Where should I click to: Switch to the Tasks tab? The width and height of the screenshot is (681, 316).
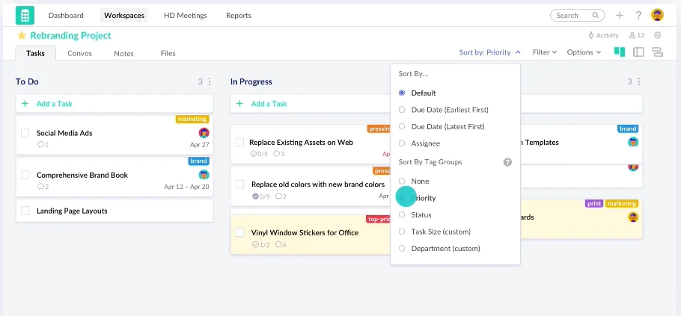(x=36, y=53)
